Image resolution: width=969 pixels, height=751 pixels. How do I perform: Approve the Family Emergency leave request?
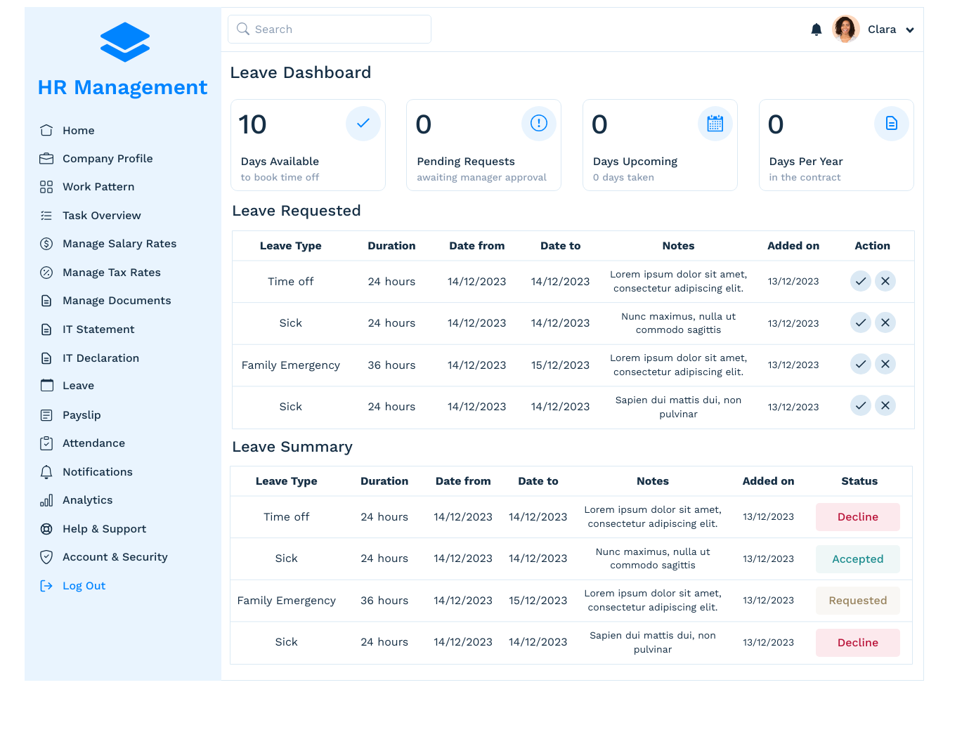click(861, 364)
